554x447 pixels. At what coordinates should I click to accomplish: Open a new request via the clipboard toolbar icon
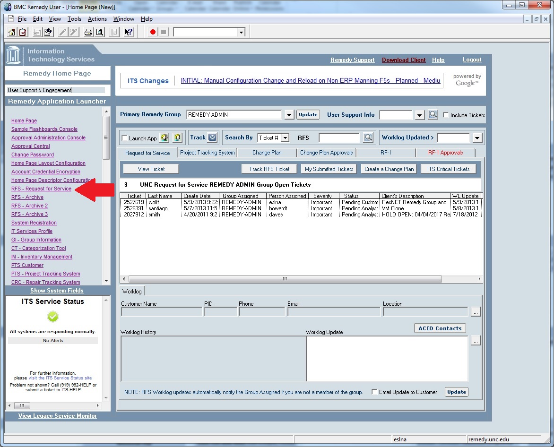(x=23, y=32)
